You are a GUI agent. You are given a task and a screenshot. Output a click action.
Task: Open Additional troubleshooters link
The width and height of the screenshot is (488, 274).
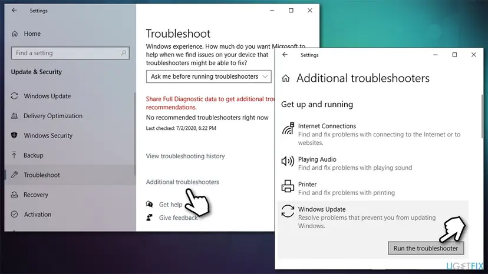click(182, 182)
